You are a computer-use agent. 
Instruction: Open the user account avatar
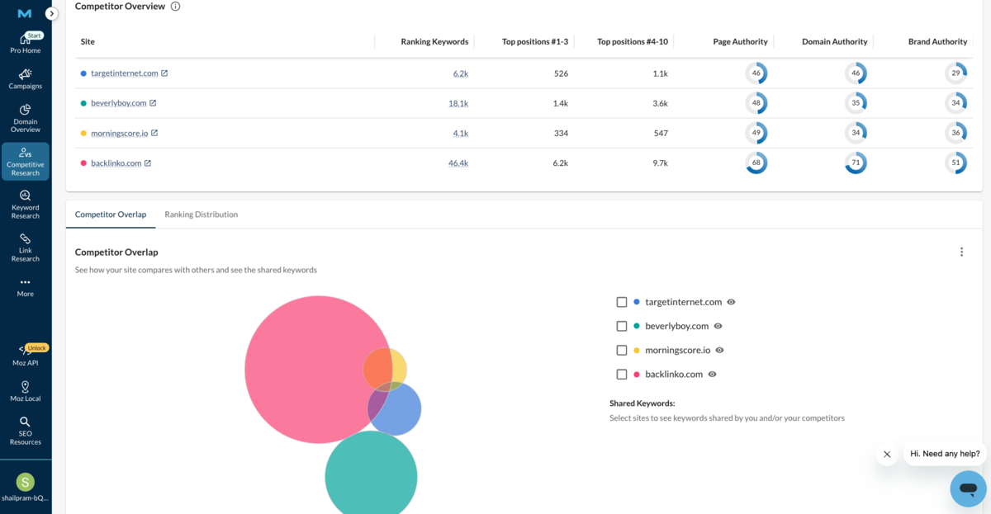click(26, 482)
